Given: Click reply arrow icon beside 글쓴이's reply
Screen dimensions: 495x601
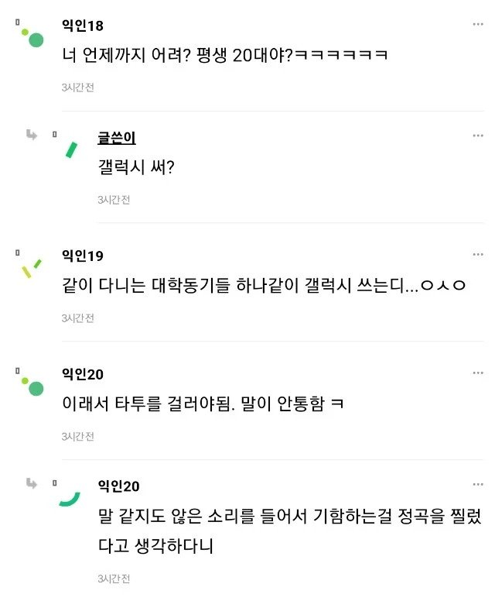Looking at the screenshot, I should pyautogui.click(x=32, y=135).
